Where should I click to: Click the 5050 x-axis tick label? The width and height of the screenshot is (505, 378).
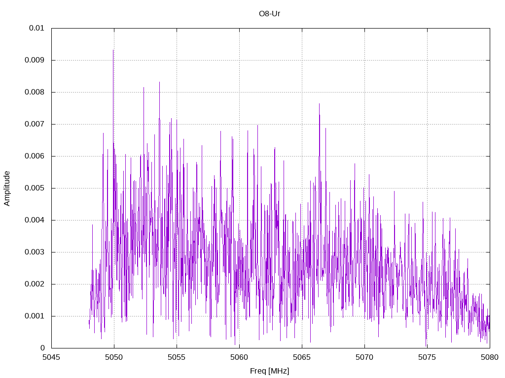pos(114,357)
